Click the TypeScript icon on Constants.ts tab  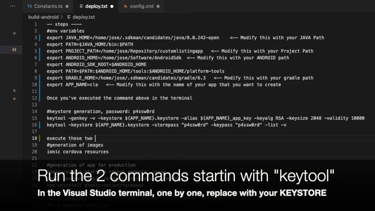(x=30, y=6)
